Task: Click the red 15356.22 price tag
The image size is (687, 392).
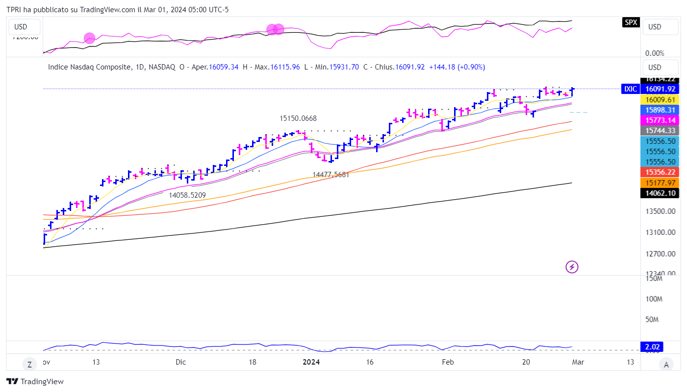Action: click(x=661, y=172)
